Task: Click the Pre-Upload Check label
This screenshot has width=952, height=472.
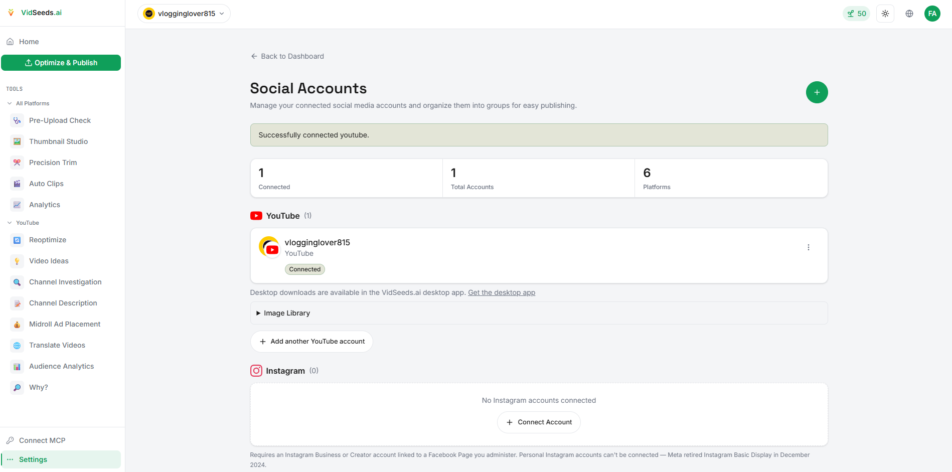Action: tap(60, 120)
